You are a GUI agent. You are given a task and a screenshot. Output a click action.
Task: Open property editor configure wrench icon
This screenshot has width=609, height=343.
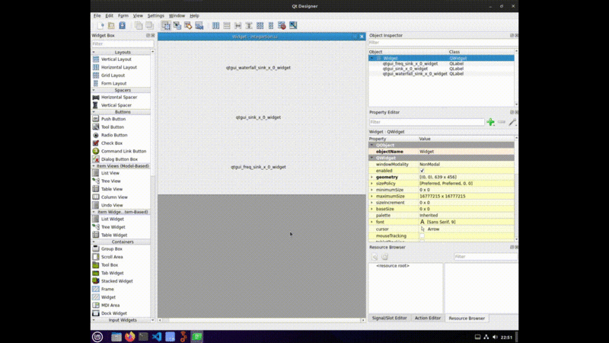pos(512,122)
